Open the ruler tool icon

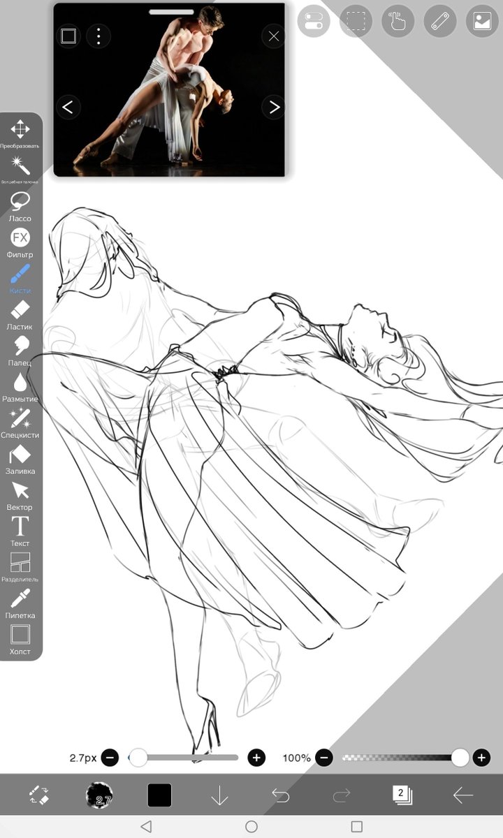click(x=440, y=21)
